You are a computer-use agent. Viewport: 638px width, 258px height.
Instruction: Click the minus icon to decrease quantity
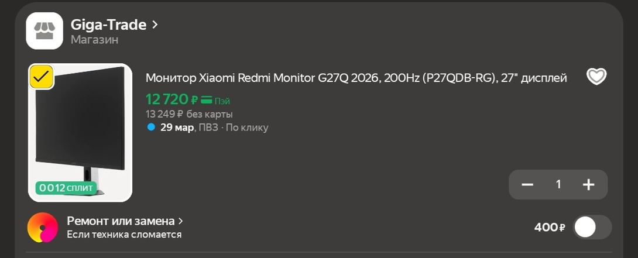[x=527, y=185]
